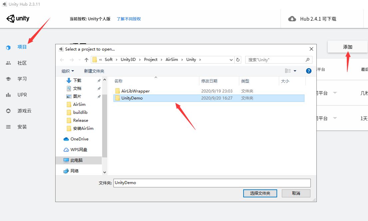Click the 社区 people icon
This screenshot has width=368, height=221.
8,63
